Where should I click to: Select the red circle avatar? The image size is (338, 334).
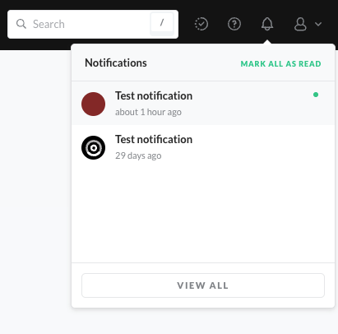coord(93,104)
